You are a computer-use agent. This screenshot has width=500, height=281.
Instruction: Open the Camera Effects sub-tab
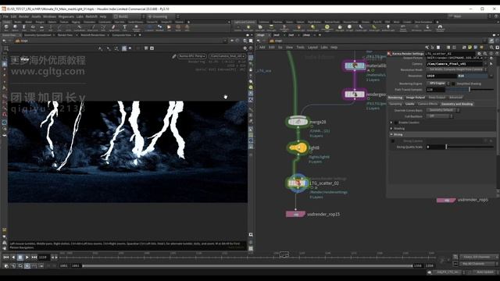coord(427,104)
